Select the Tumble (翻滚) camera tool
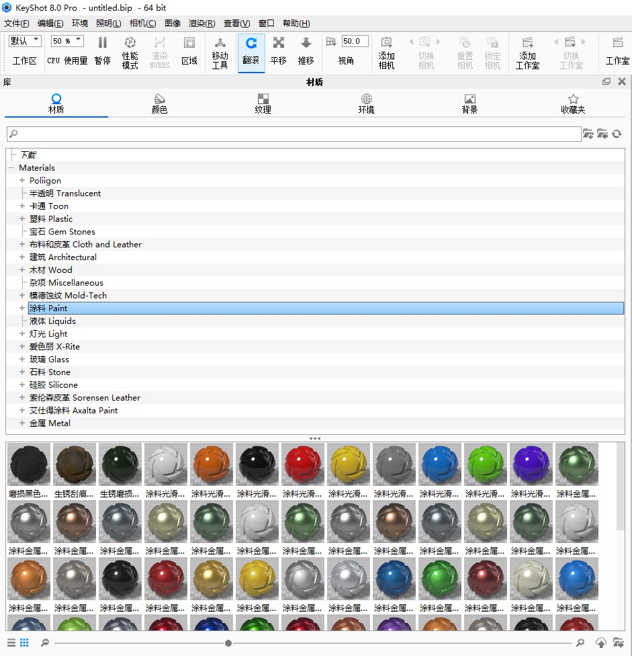This screenshot has width=632, height=656. (251, 44)
